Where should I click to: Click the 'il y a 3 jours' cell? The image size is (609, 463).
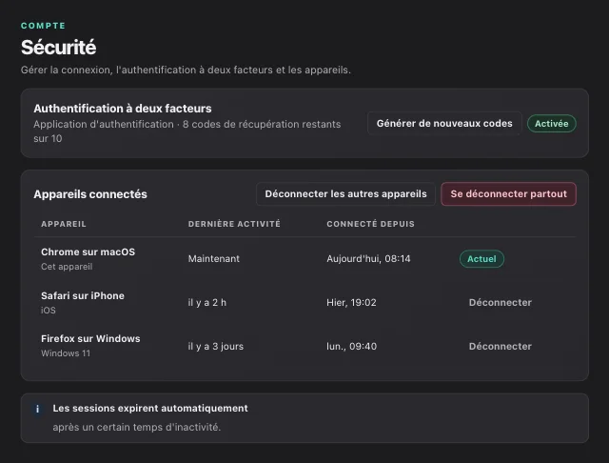[216, 347]
